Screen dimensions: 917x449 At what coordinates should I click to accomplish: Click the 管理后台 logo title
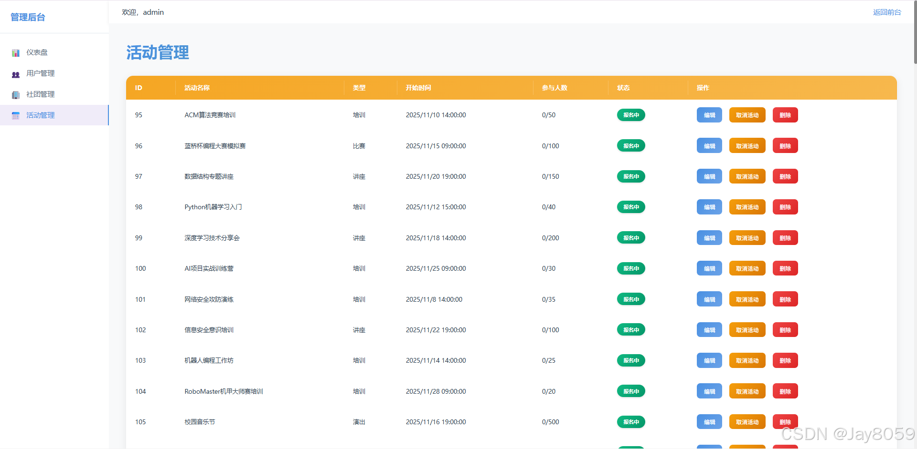pyautogui.click(x=28, y=17)
